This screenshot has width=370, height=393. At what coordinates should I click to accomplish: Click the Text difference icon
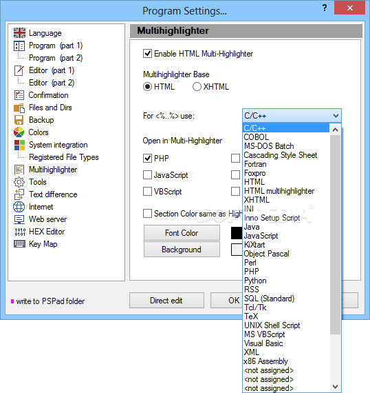coord(19,194)
